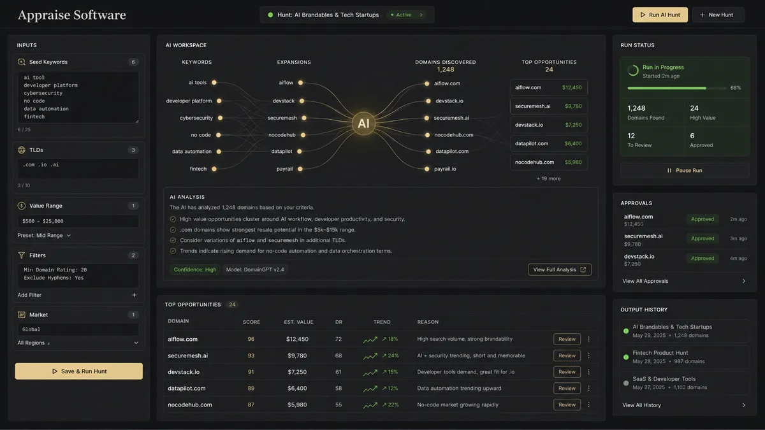Open more options for securemesh.ai row
This screenshot has width=765, height=430.
tap(588, 355)
